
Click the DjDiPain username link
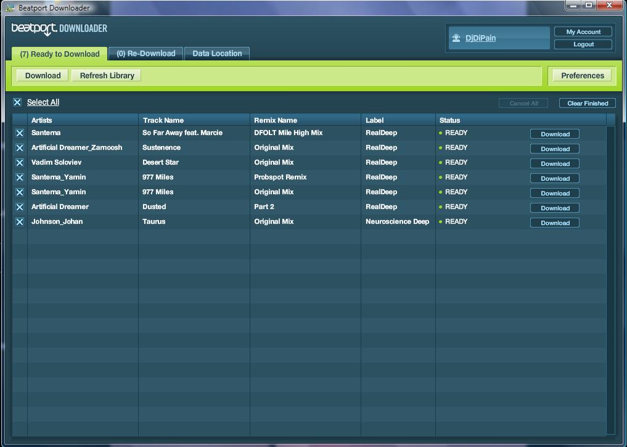click(x=480, y=38)
